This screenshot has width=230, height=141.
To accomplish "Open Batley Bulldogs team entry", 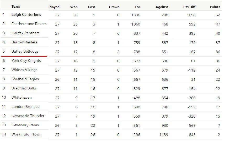I will pyautogui.click(x=25, y=51).
